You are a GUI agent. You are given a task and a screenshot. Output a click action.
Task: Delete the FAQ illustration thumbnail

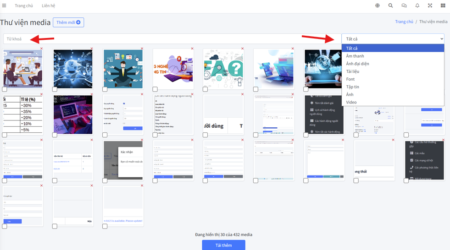pos(243,49)
